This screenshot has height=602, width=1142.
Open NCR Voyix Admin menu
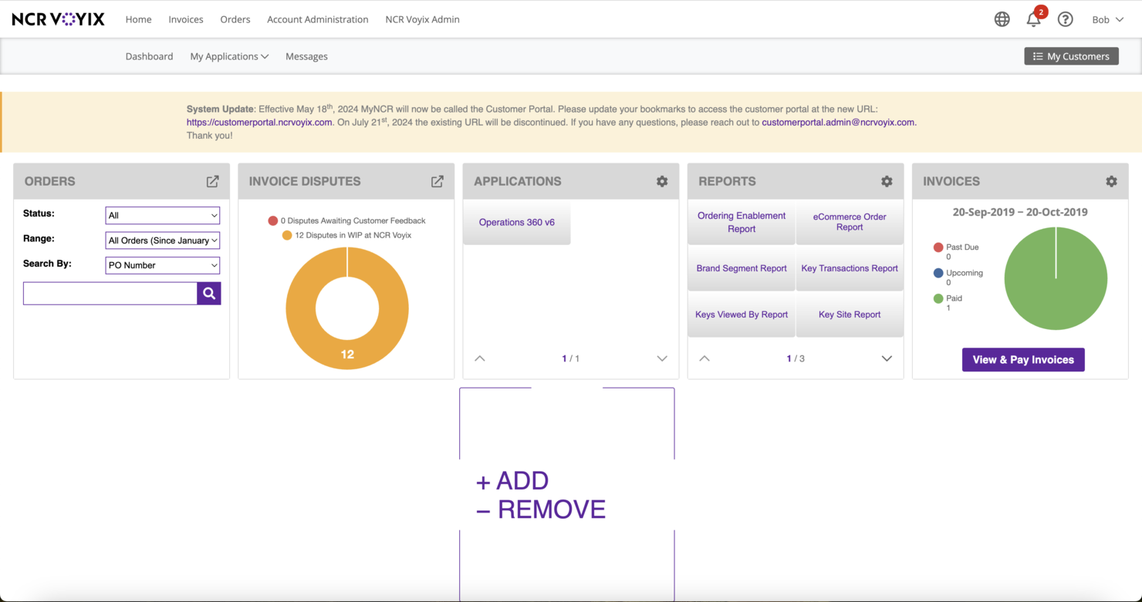pos(423,19)
